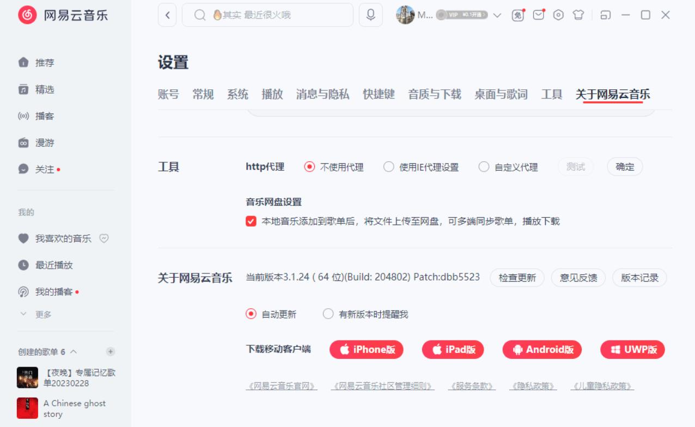Click the 测试 proxy button

[576, 167]
